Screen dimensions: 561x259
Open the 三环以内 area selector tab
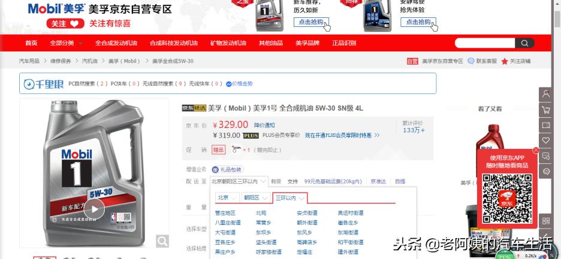tap(290, 198)
